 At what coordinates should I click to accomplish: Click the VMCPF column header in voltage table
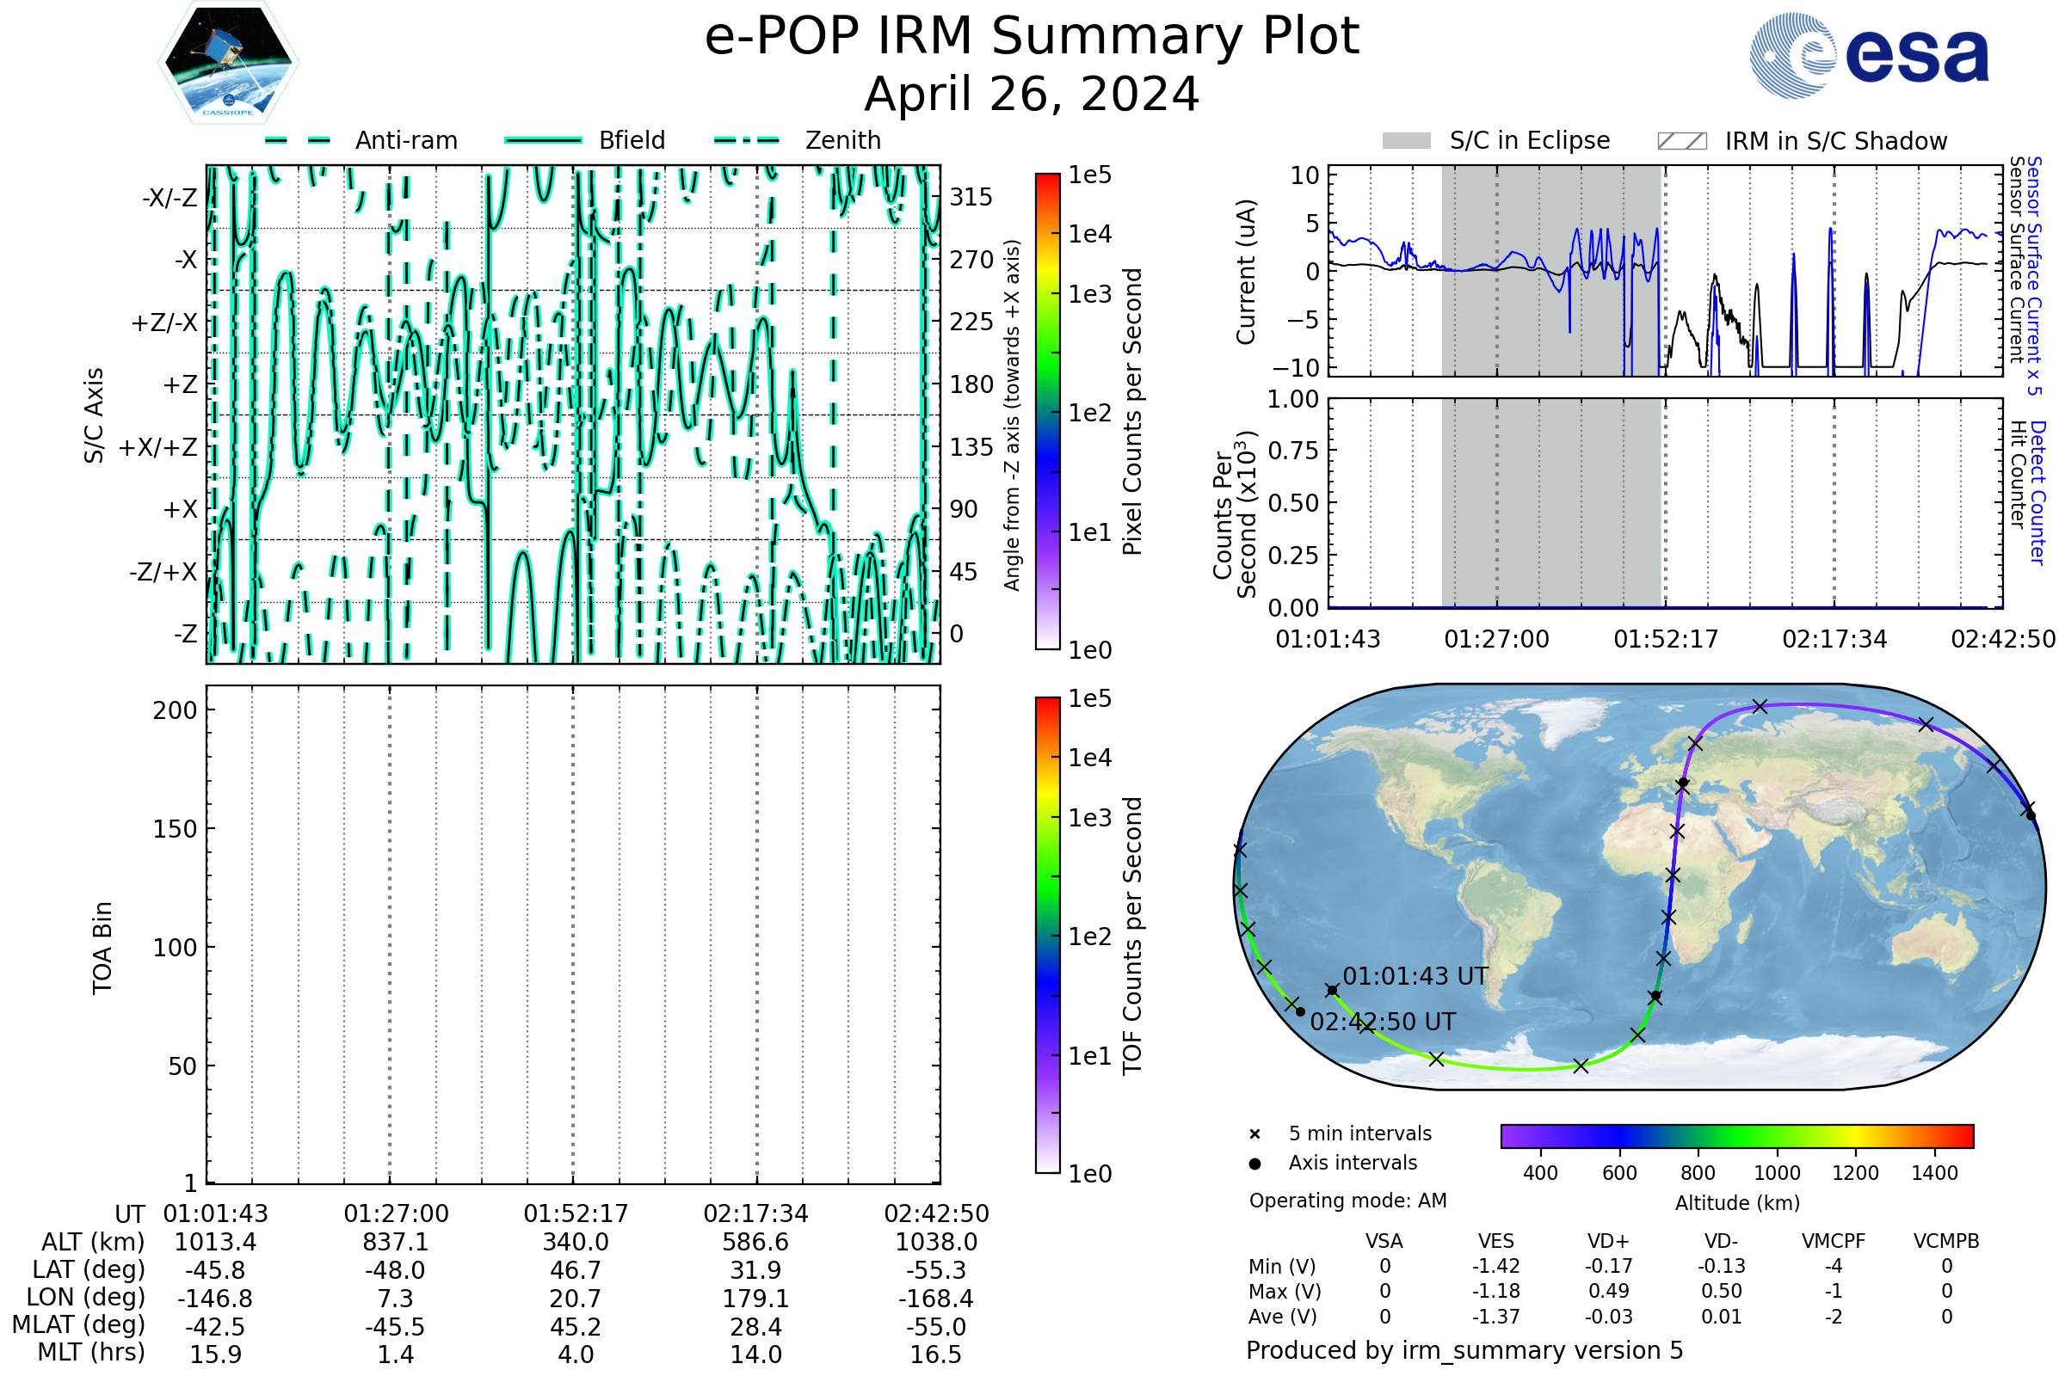tap(1834, 1241)
